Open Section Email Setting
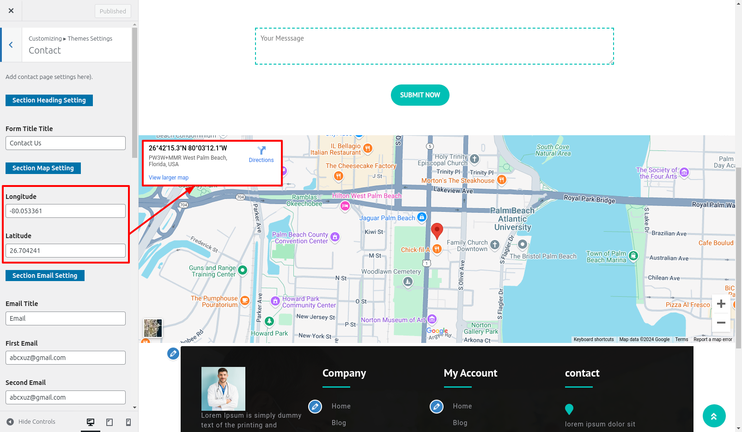 click(45, 276)
